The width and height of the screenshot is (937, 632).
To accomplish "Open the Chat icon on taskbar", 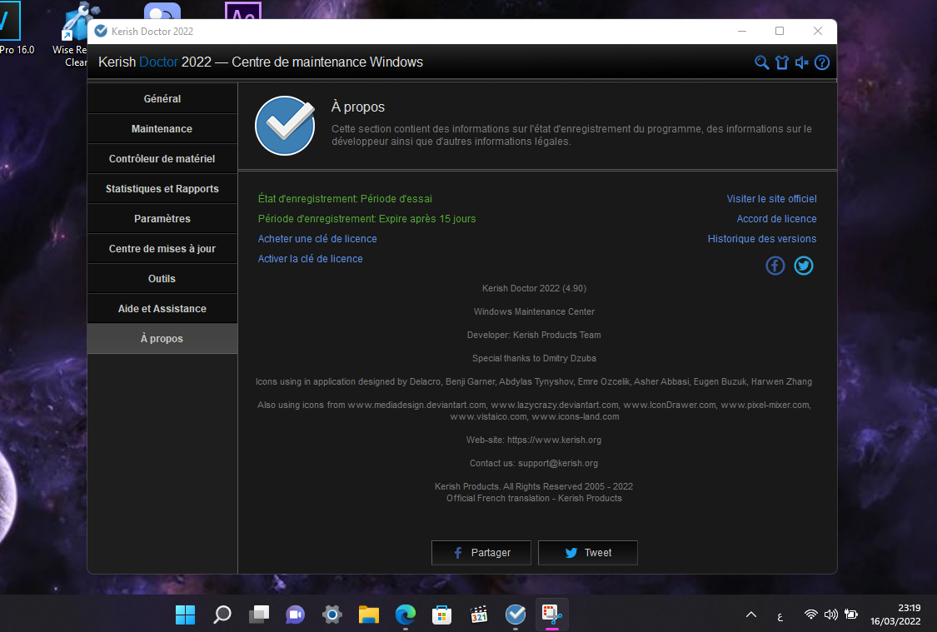I will tap(295, 614).
